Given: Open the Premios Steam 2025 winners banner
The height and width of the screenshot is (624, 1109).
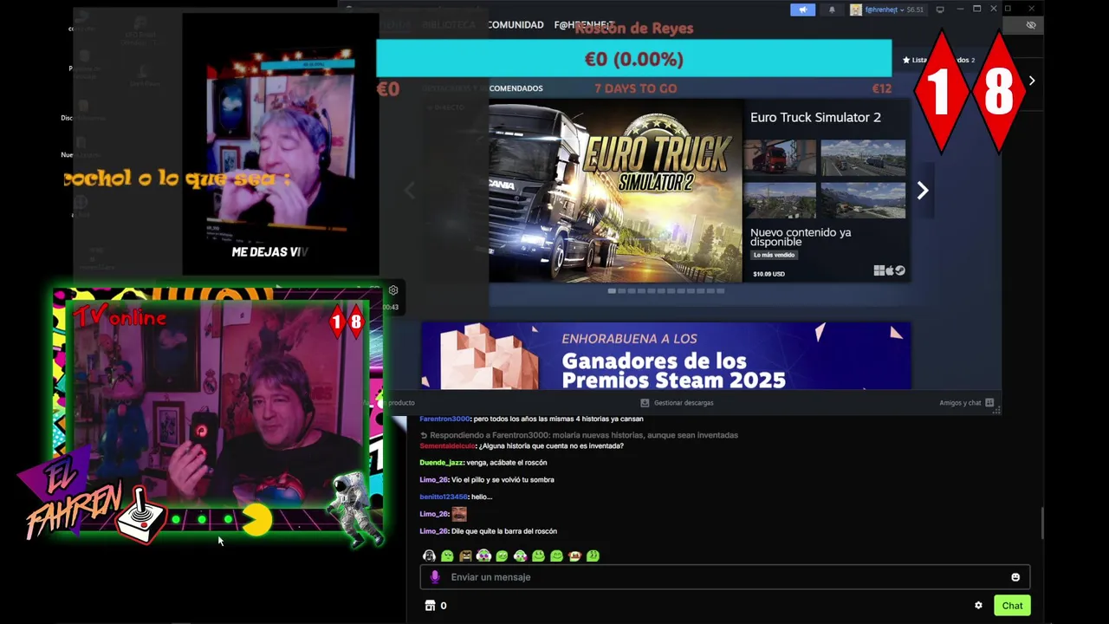Looking at the screenshot, I should click(x=665, y=355).
